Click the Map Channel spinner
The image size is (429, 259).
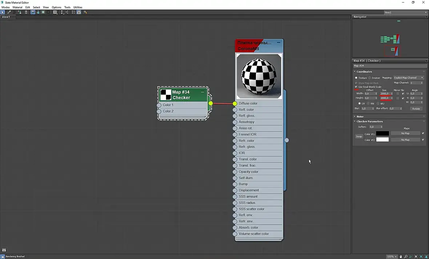click(x=421, y=82)
